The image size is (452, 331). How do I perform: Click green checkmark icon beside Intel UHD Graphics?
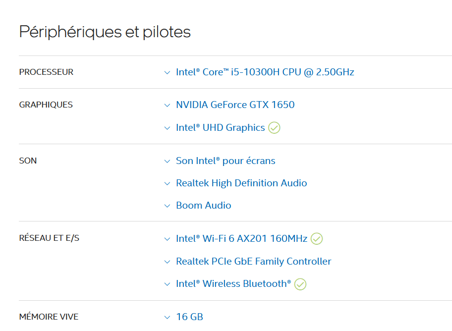[274, 128]
